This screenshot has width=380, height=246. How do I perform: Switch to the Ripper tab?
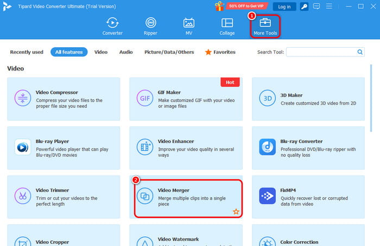(x=150, y=27)
